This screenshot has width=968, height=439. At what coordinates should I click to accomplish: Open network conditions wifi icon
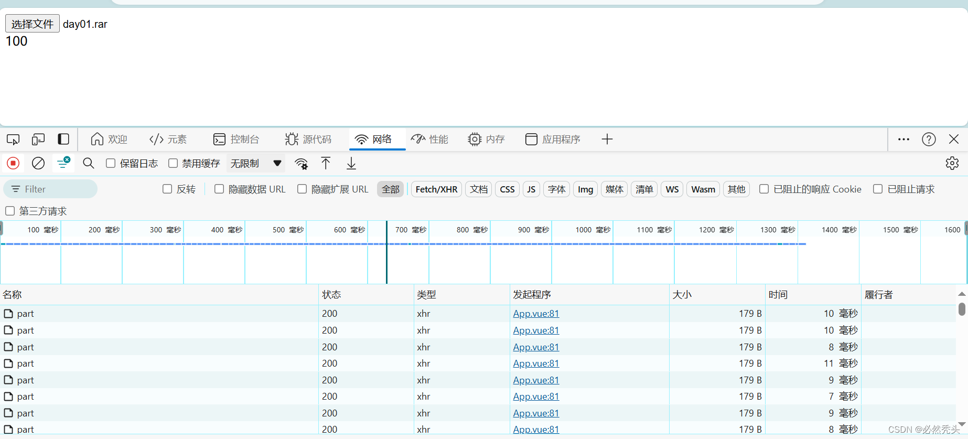coord(301,164)
